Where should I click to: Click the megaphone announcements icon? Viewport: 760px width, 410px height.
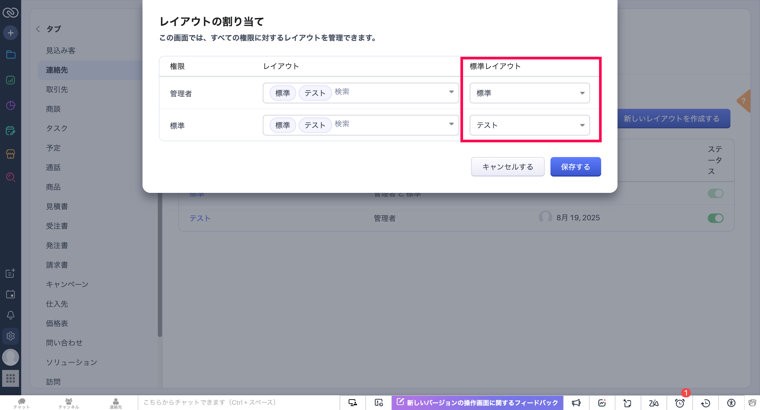[x=576, y=403]
